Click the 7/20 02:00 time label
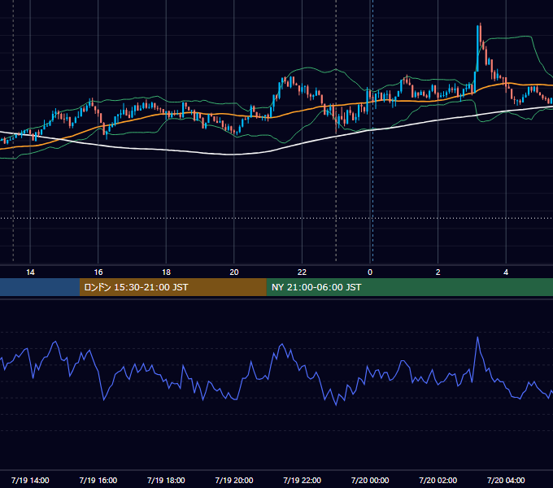Image resolution: width=553 pixels, height=488 pixels. point(438,480)
